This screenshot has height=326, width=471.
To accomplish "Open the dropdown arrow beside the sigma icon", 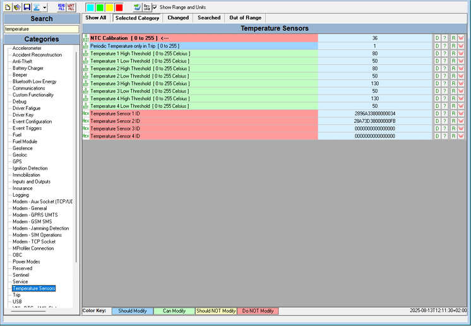I will (45, 8).
